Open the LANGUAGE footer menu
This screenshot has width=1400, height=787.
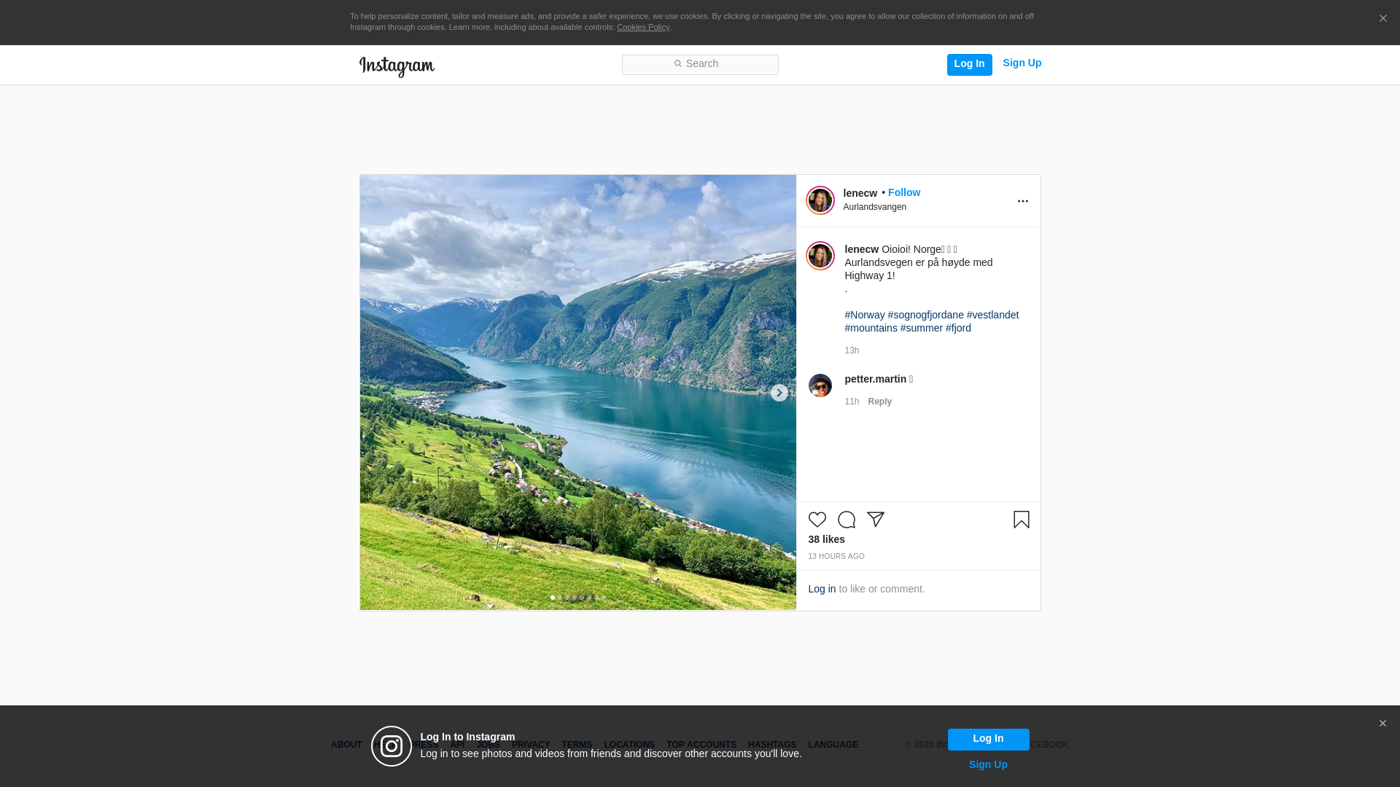point(833,745)
